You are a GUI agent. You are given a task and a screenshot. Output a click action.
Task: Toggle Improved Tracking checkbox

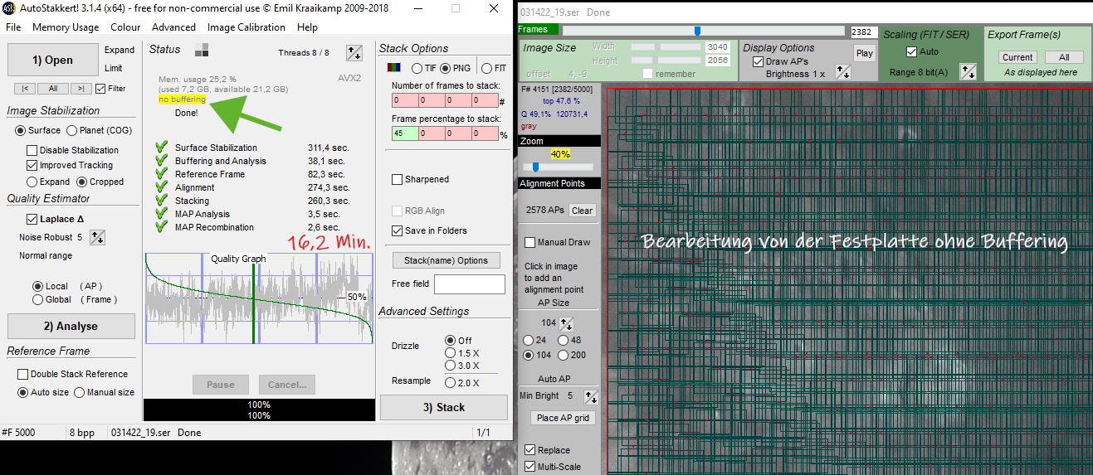[32, 165]
